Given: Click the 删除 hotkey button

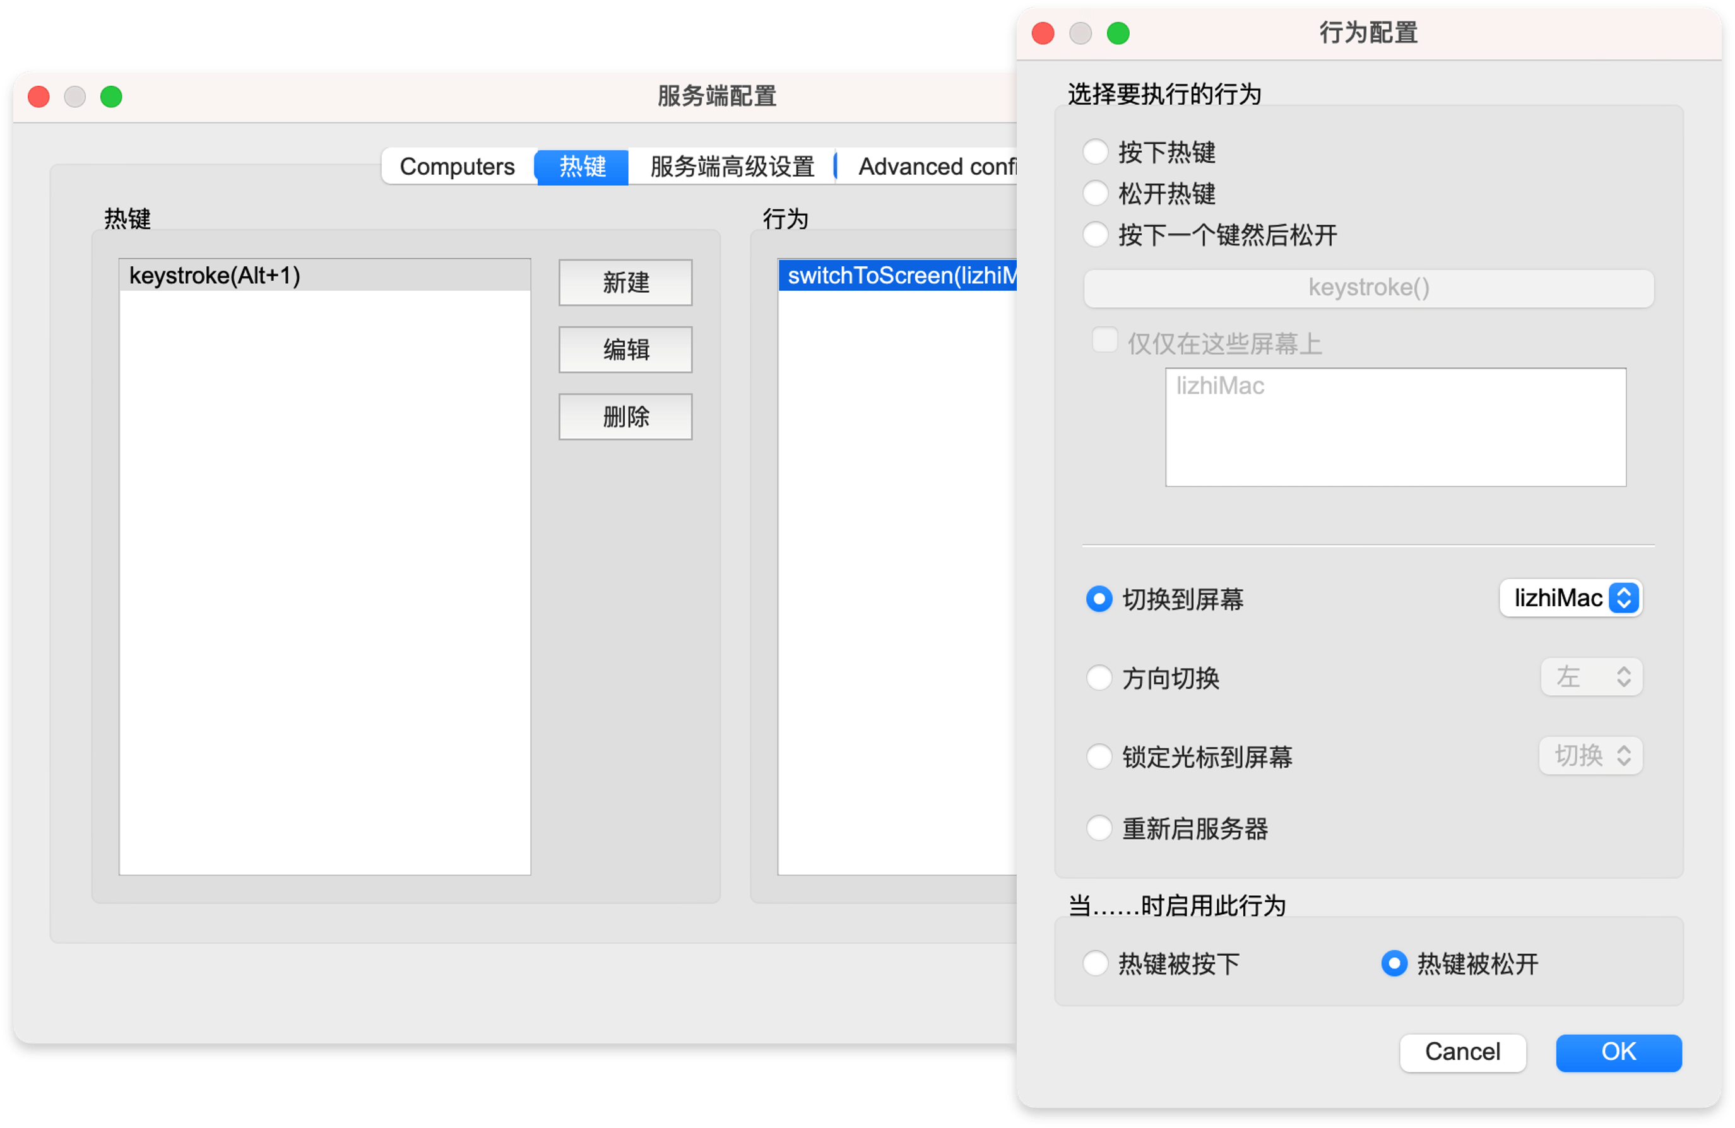Looking at the screenshot, I should click(x=625, y=417).
